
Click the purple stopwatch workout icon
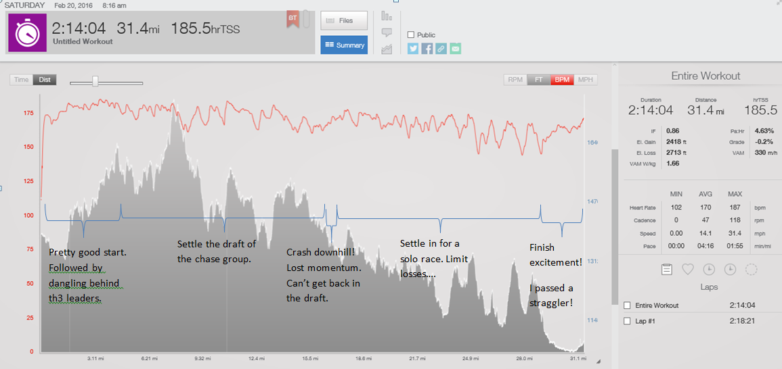tap(27, 32)
